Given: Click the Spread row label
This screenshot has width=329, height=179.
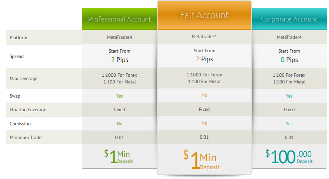Looking at the screenshot, I should (x=17, y=56).
